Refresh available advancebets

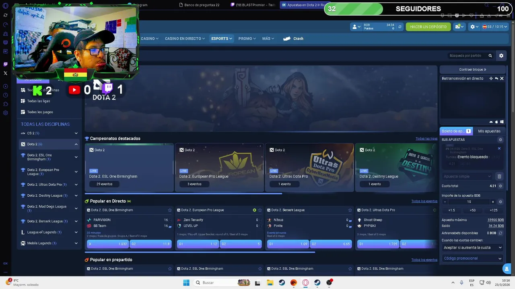[x=501, y=233]
